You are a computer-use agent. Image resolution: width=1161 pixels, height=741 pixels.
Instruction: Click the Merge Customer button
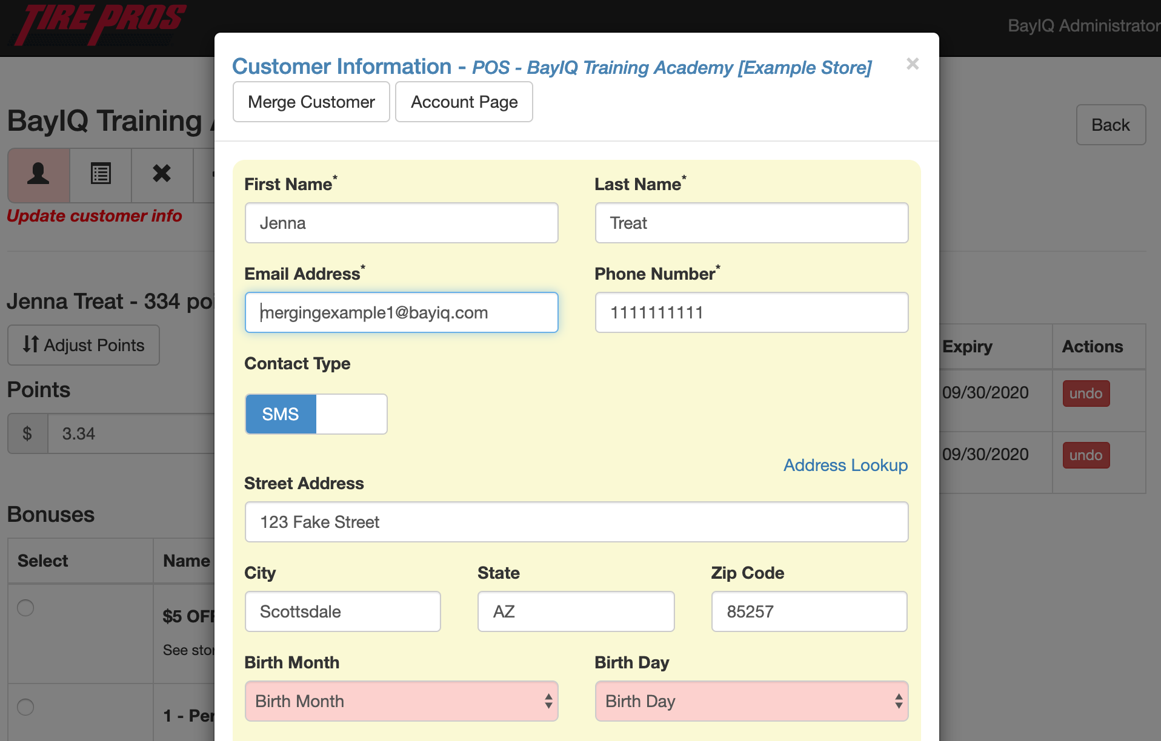click(x=311, y=102)
